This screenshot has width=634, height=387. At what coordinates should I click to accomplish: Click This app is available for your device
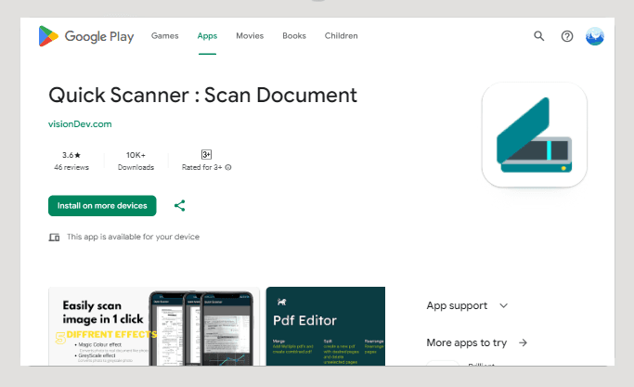point(133,237)
